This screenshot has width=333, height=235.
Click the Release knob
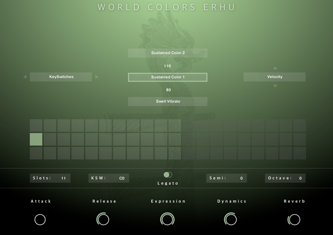pos(103,219)
